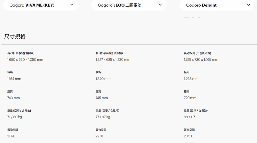Select dimensions value 1,827 x 685 x 1,230 mm
The height and width of the screenshot is (143, 257).
coord(113,60)
